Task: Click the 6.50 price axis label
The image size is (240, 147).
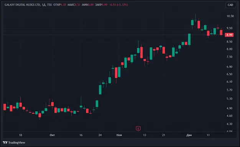Action: tap(229, 74)
